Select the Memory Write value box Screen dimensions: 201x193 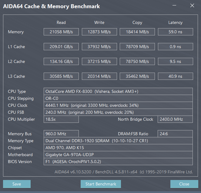tap(99, 32)
